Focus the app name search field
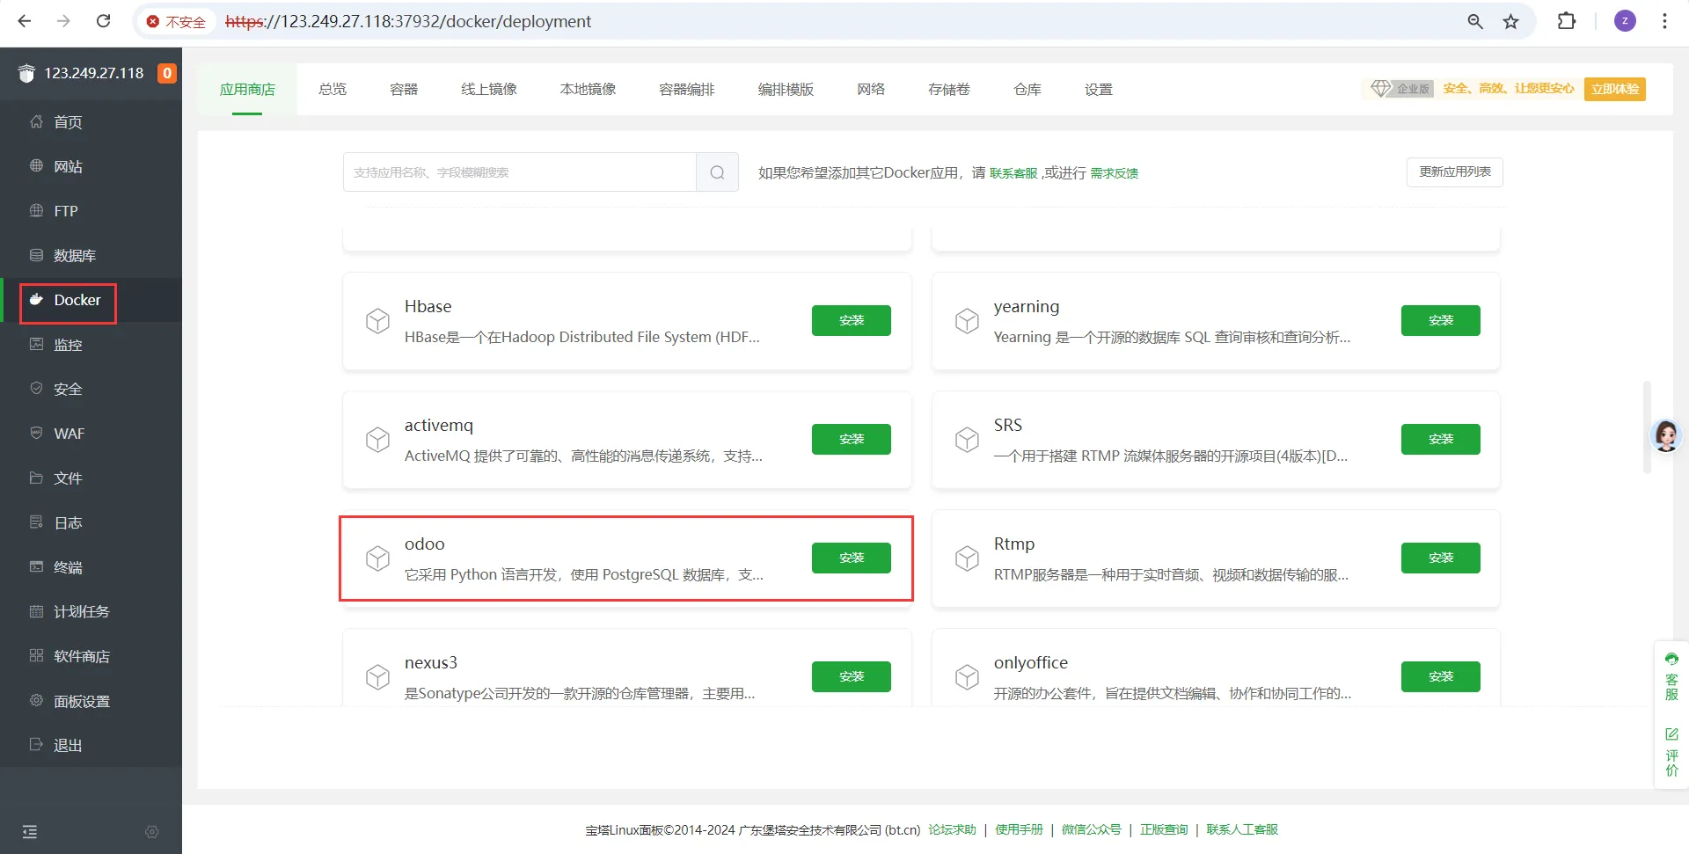This screenshot has width=1689, height=854. pos(520,172)
